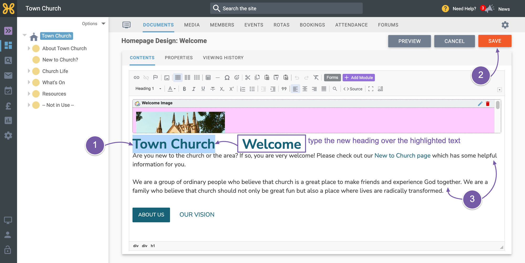Open the Options dropdown in sidebar
Viewport: 525px width, 263px height.
click(x=93, y=24)
